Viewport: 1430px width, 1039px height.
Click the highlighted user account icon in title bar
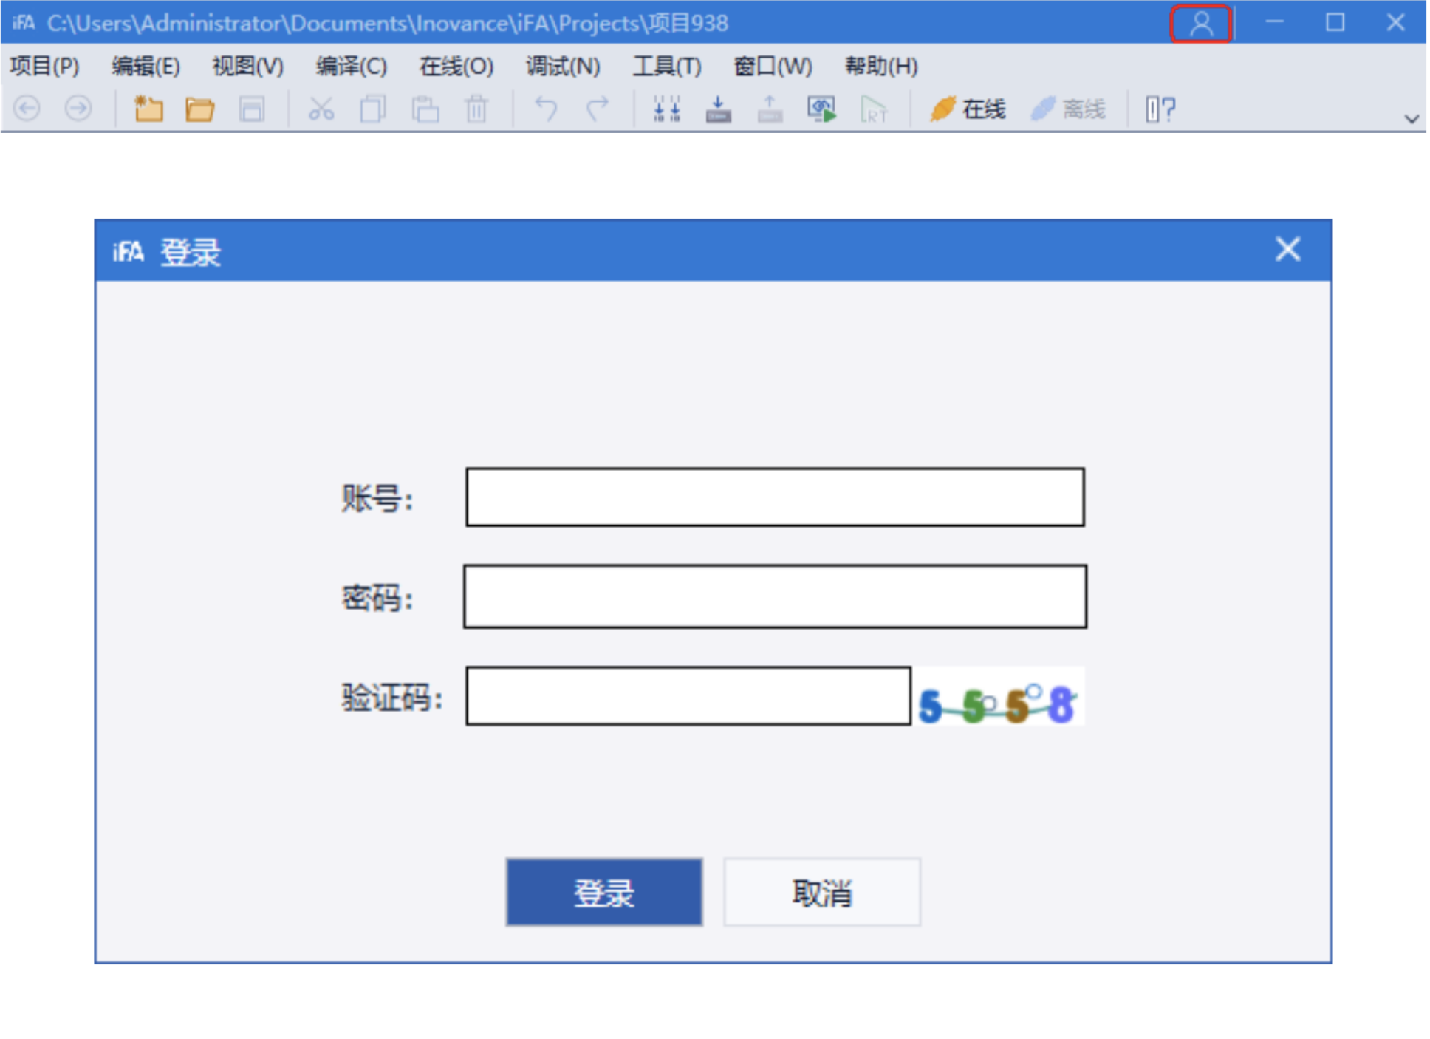pos(1202,23)
